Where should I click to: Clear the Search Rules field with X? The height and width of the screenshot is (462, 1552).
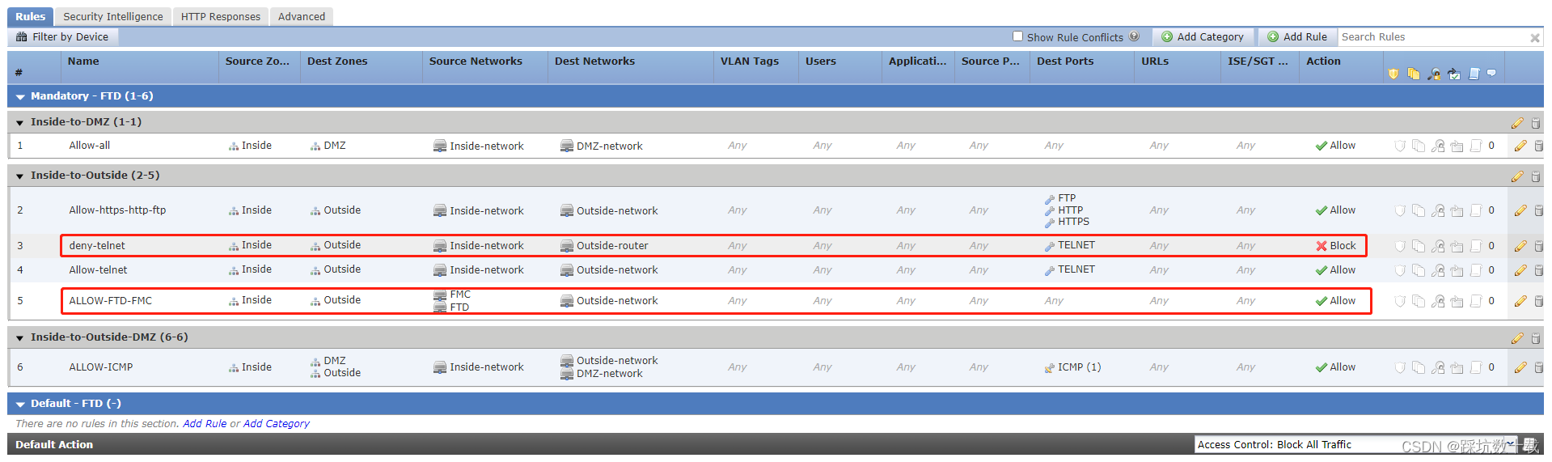tap(1534, 38)
